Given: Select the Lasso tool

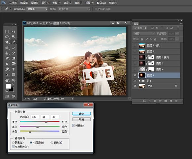Looking at the screenshot, I should (7, 37).
